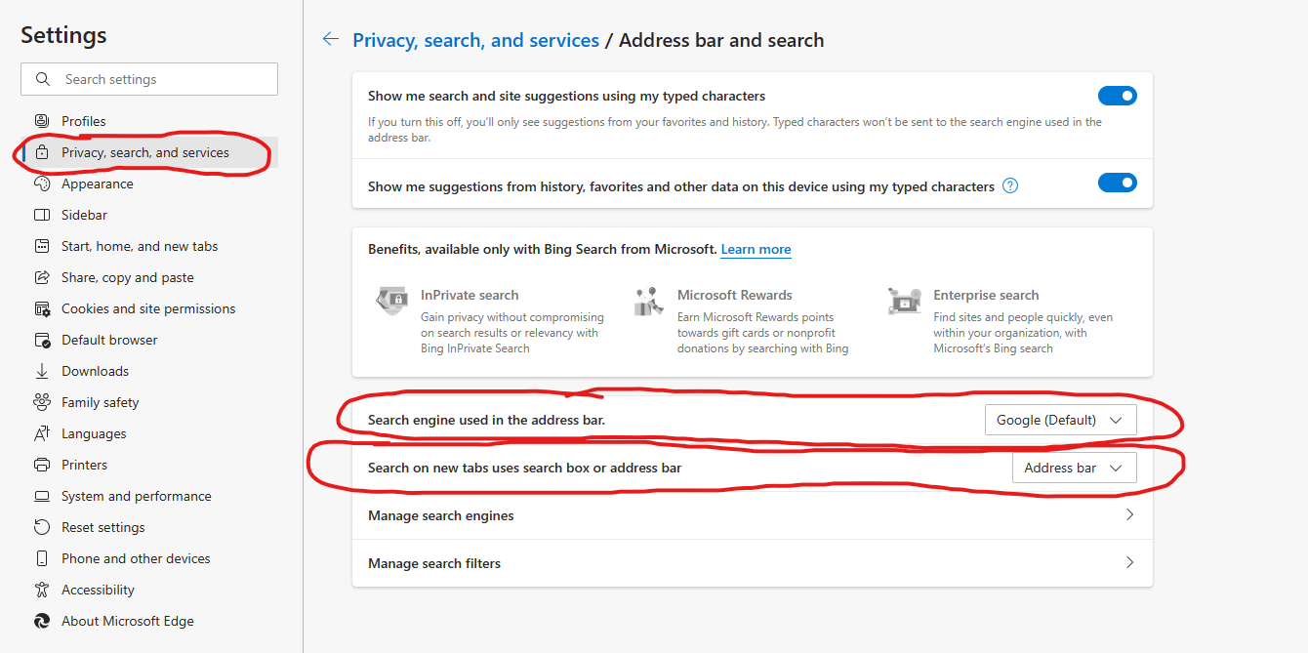Screen dimensions: 1308x653
Task: Click the Search settings input field
Action: 149,79
